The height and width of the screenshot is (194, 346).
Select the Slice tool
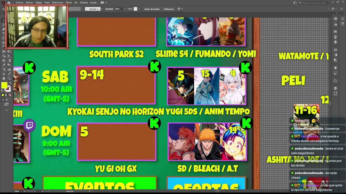[9, 74]
